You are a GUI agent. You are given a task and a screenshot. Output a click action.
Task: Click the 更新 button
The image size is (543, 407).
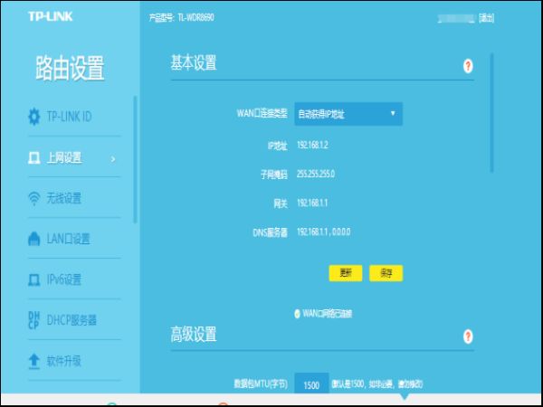tap(346, 273)
